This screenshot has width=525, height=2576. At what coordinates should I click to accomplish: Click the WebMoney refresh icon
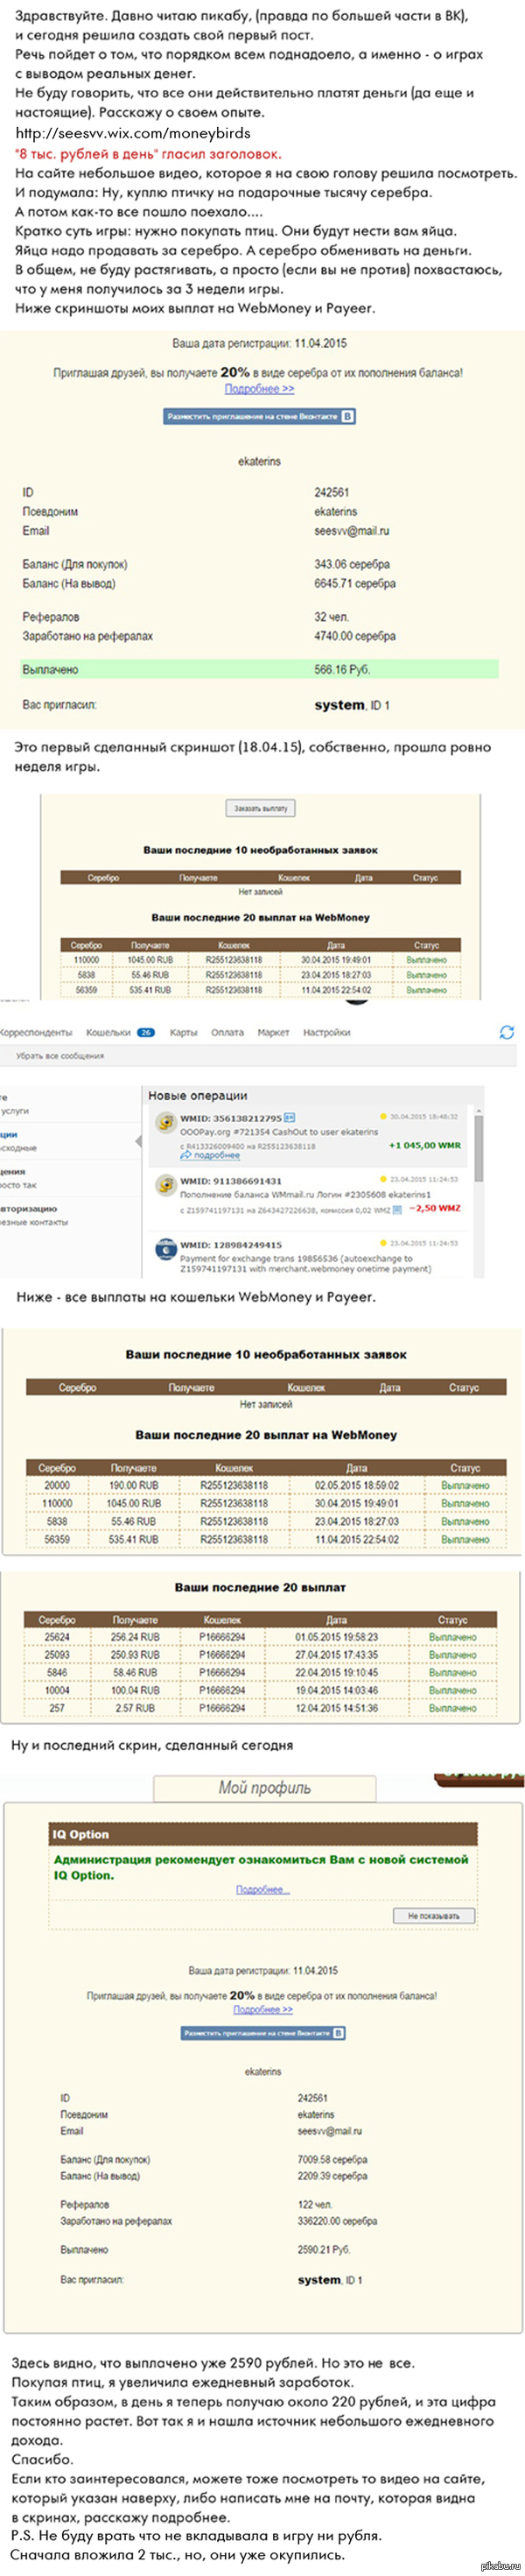click(x=506, y=1032)
